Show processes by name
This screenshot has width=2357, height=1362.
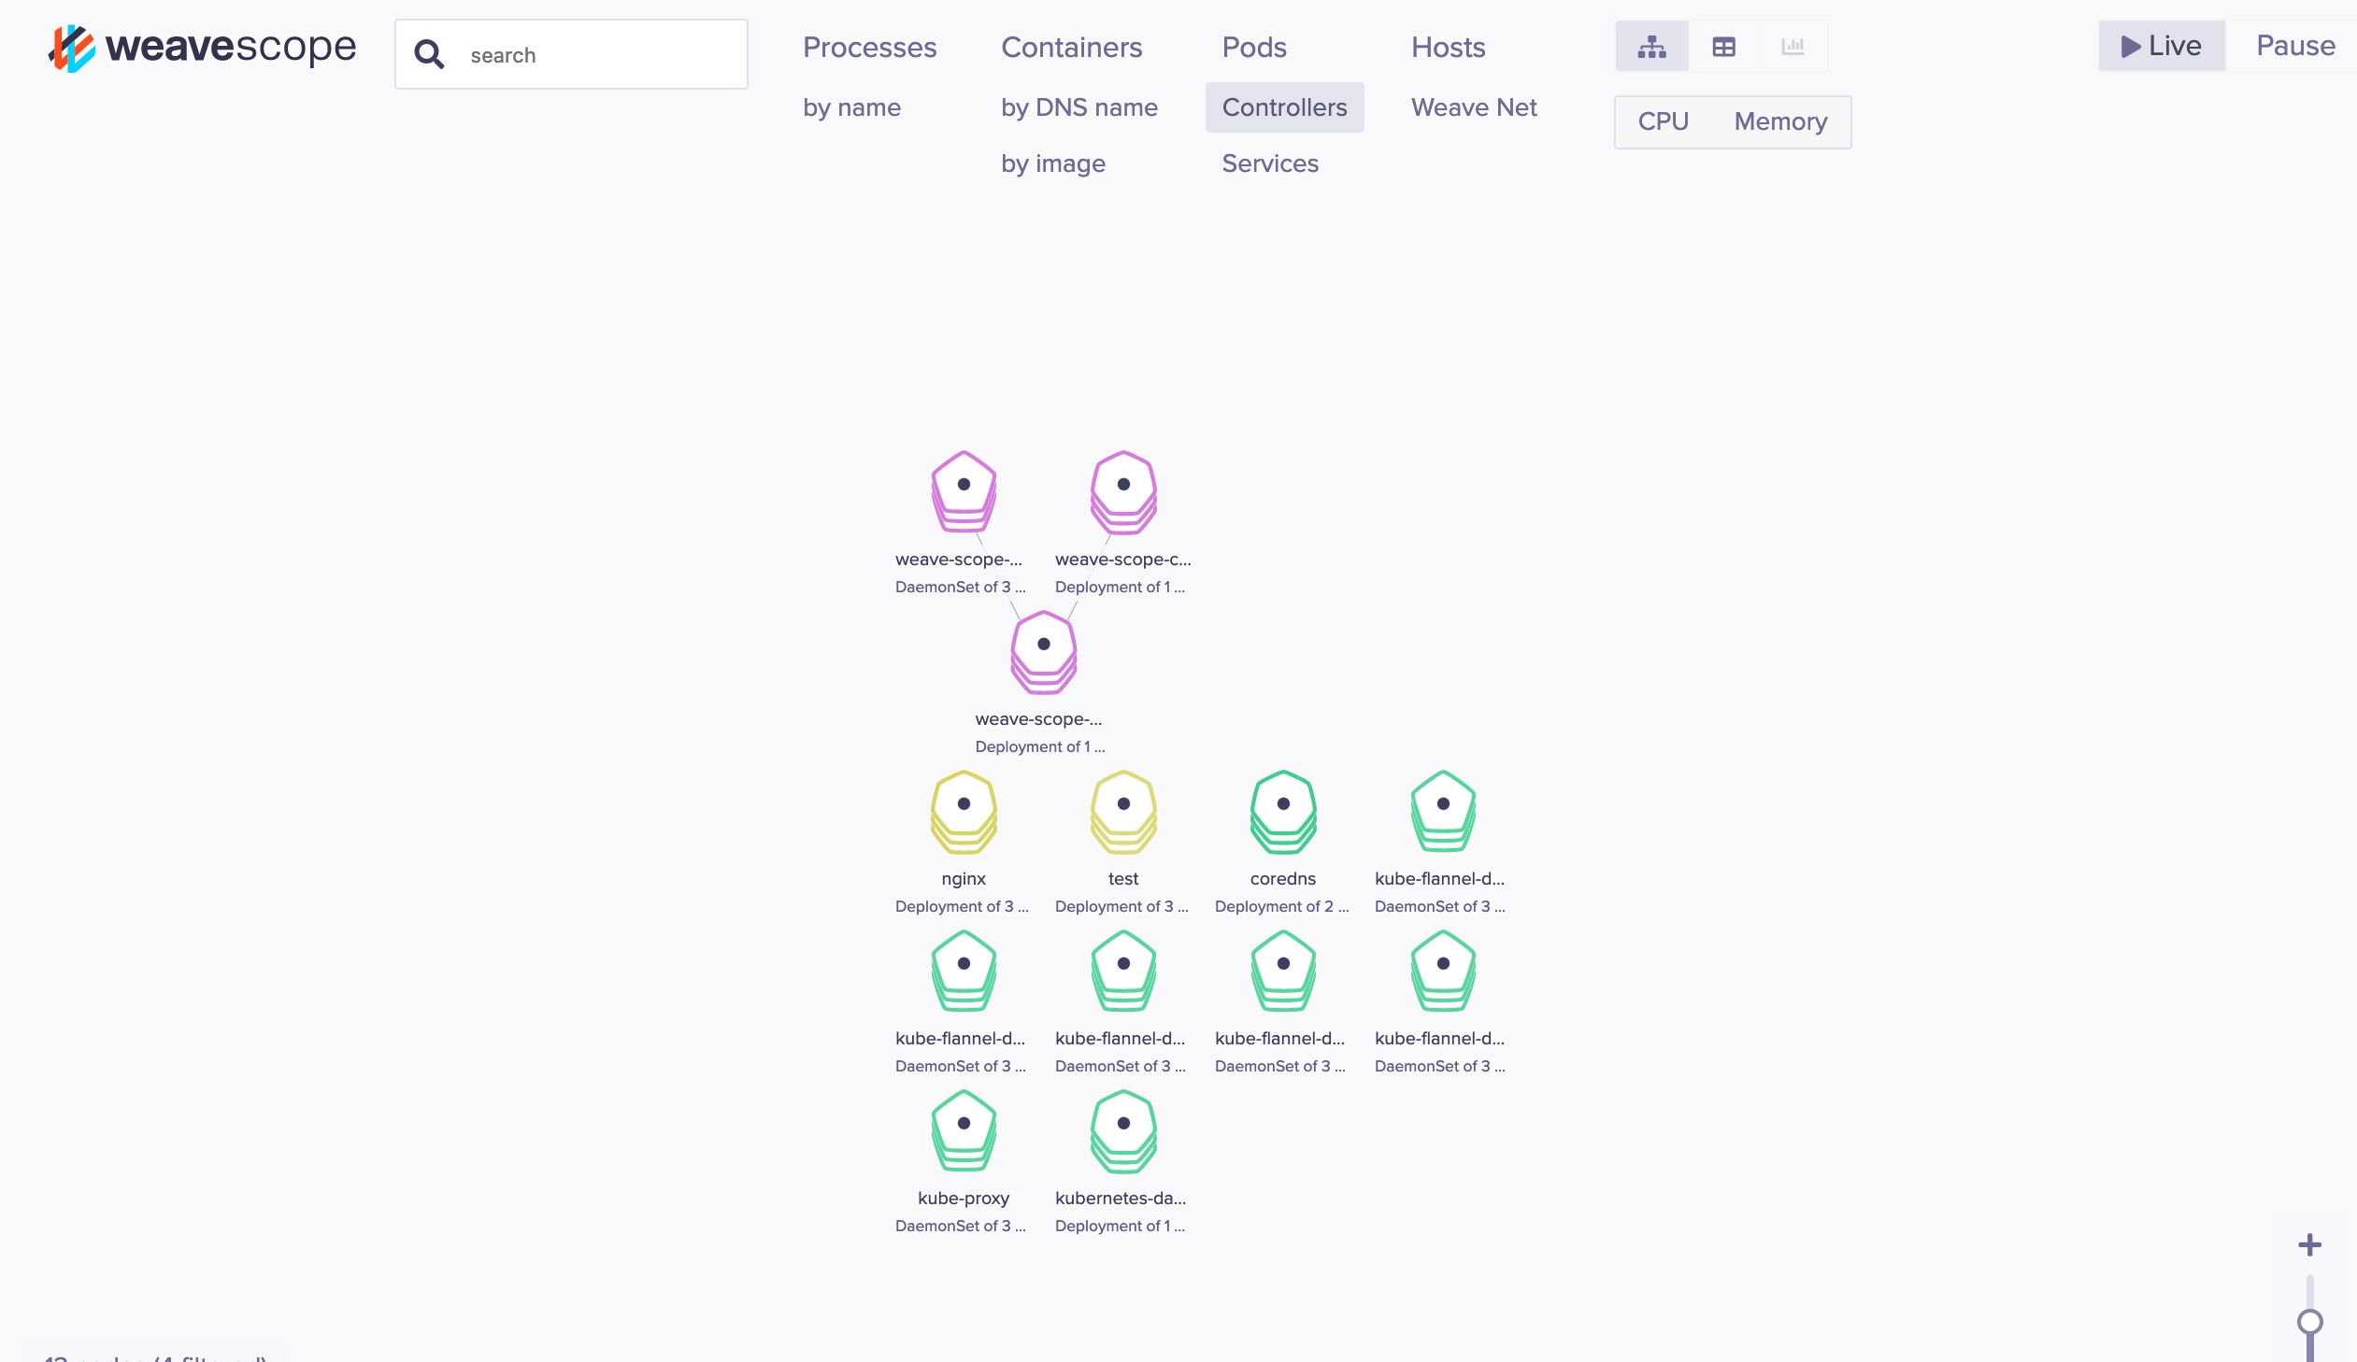[x=851, y=107]
